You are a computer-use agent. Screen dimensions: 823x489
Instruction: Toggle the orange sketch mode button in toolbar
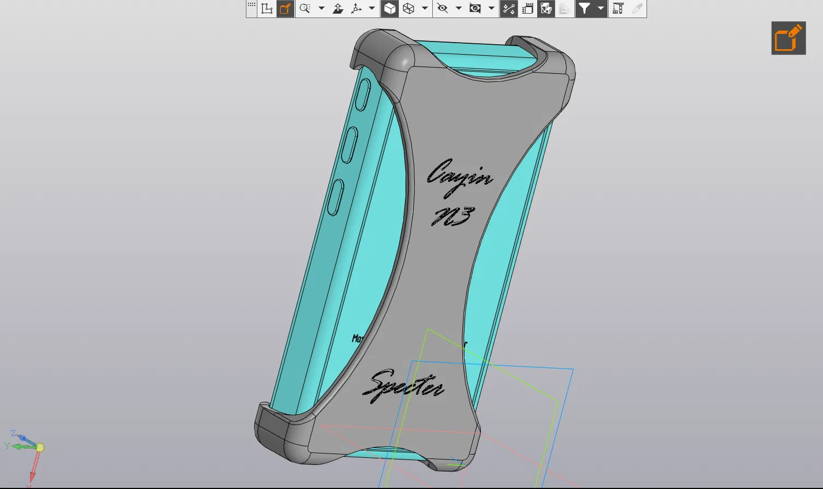click(x=285, y=8)
